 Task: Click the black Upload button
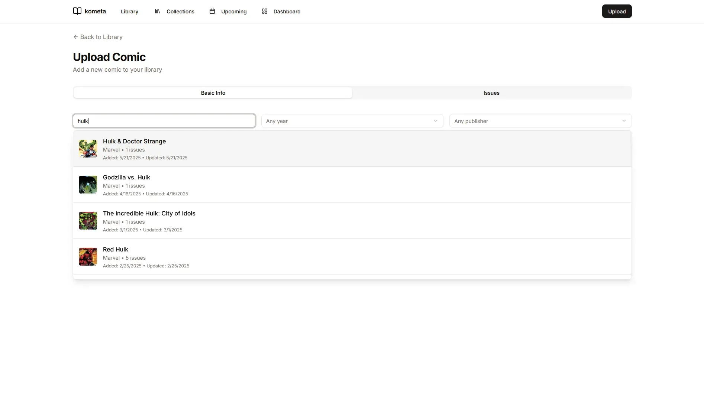coord(617,11)
